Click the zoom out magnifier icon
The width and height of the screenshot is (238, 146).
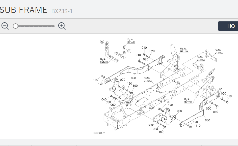[x=5, y=26]
